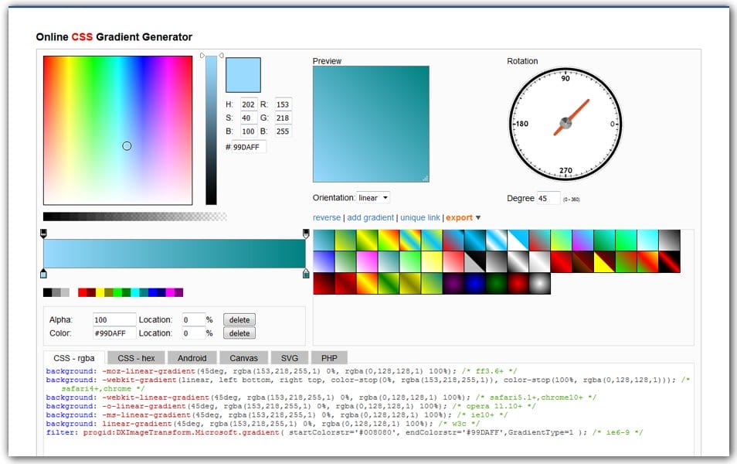Choose the first teal gradient preset
The width and height of the screenshot is (737, 464).
(x=324, y=241)
